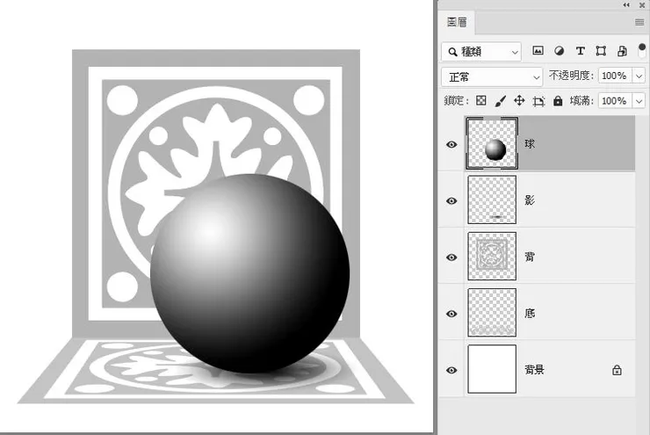Screen dimensions: 650x435
Task: Hide the 球 layer
Action: (451, 144)
